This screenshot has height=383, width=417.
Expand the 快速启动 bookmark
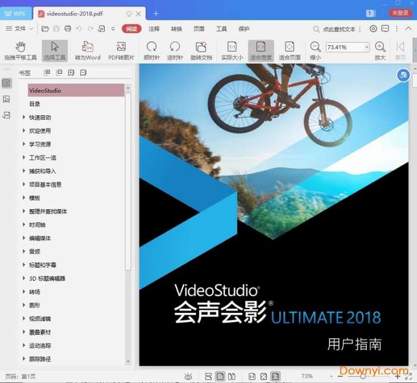(24, 117)
